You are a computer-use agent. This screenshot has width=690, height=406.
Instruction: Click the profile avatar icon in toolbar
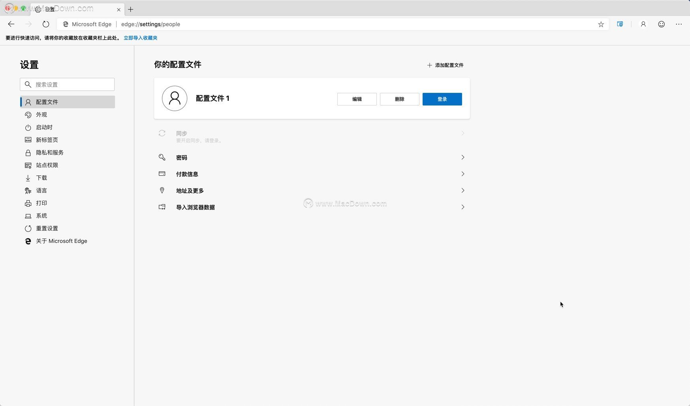click(x=643, y=24)
